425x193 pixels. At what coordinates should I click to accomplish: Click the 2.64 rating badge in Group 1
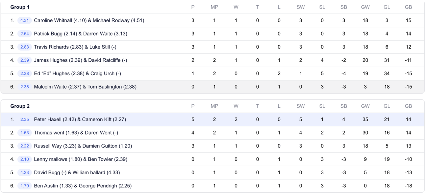(24, 34)
